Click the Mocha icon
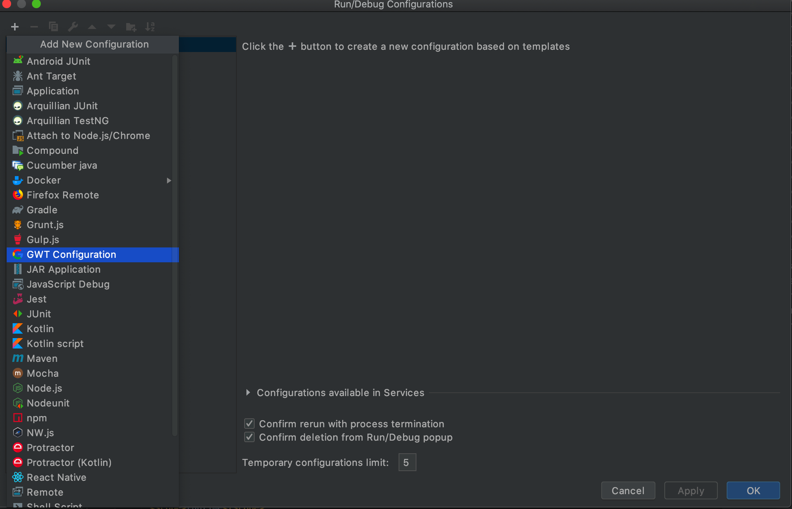Viewport: 792px width, 509px height. [18, 373]
